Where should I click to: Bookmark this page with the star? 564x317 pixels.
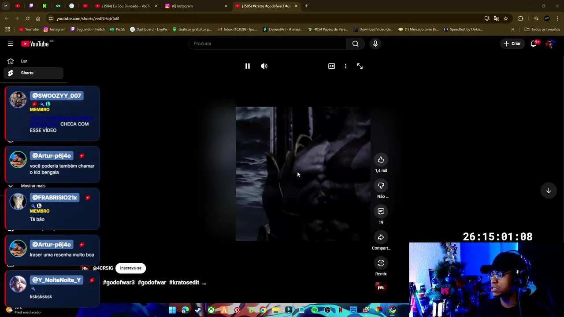pyautogui.click(x=506, y=18)
